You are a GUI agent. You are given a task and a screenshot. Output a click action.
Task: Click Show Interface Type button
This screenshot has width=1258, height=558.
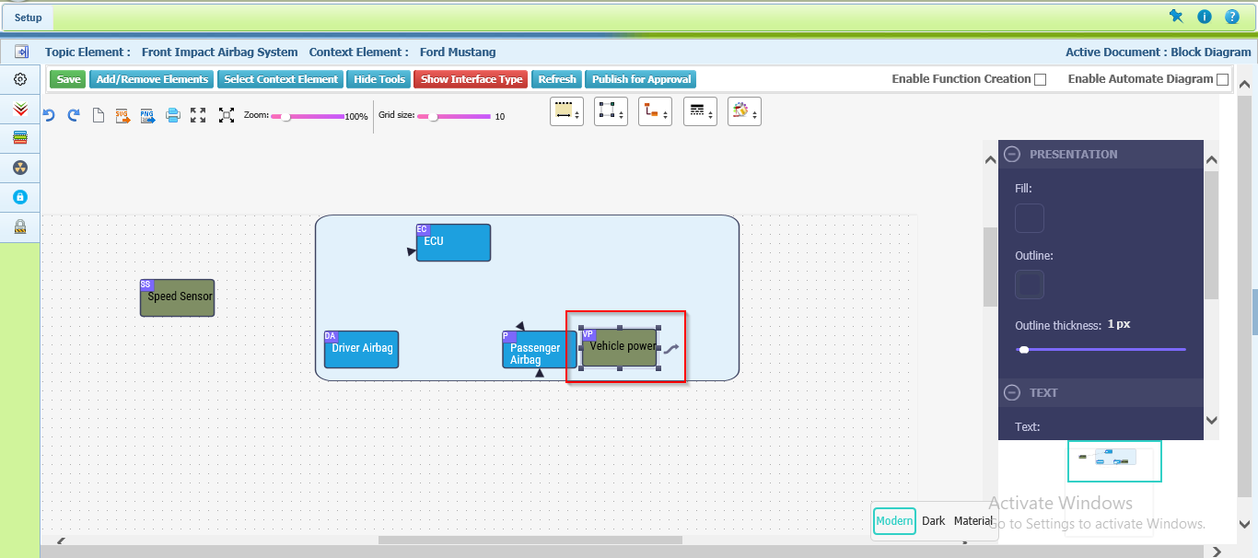pyautogui.click(x=471, y=79)
